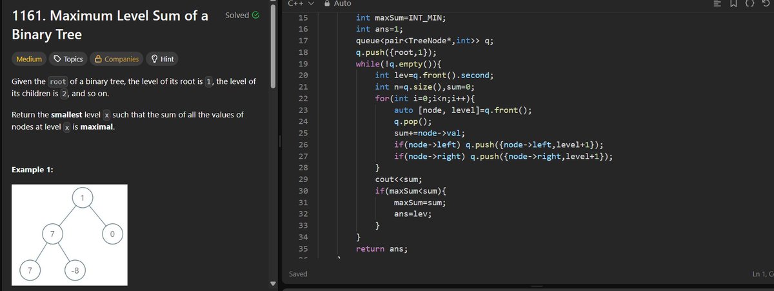Click the 'if(node->right)' code line

coord(504,157)
